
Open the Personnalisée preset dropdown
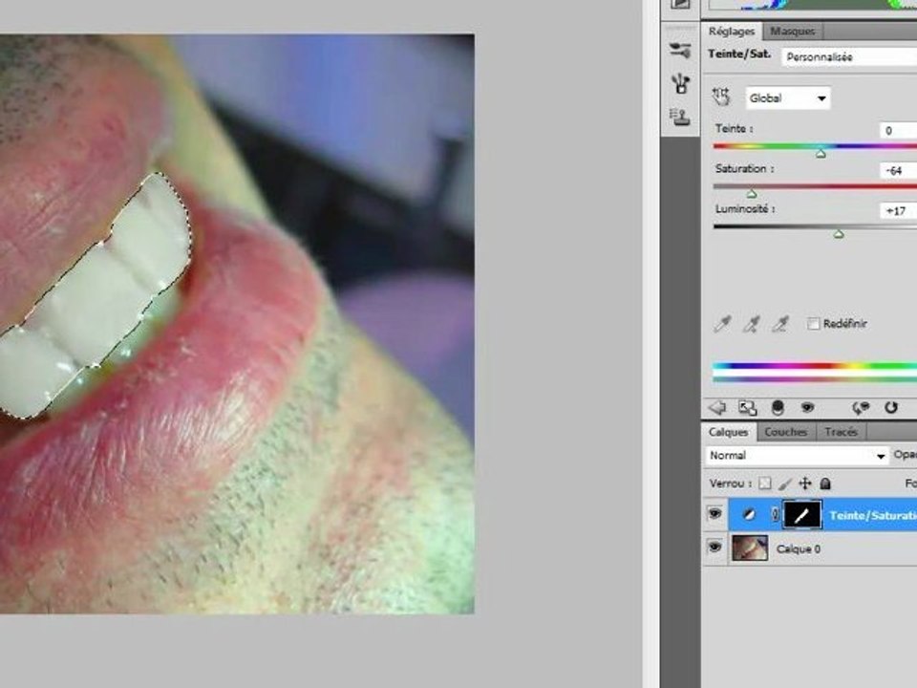click(849, 56)
